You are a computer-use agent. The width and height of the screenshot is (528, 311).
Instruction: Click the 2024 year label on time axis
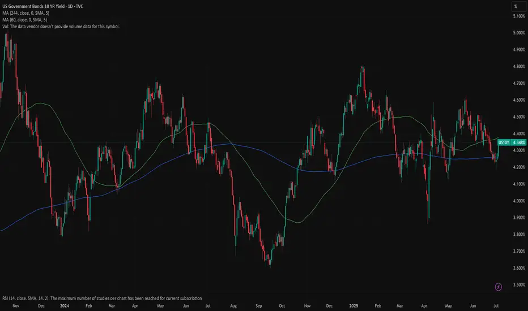coord(65,306)
